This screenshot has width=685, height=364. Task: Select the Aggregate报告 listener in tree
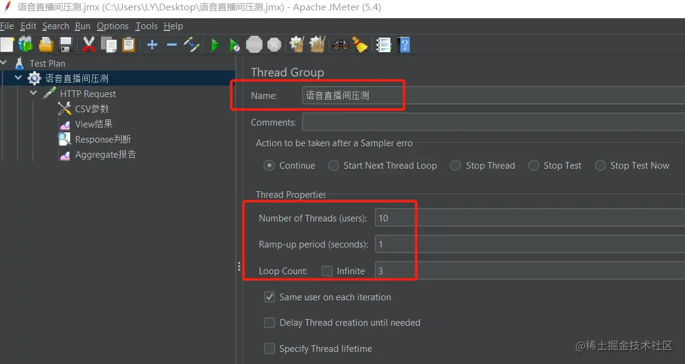click(105, 155)
